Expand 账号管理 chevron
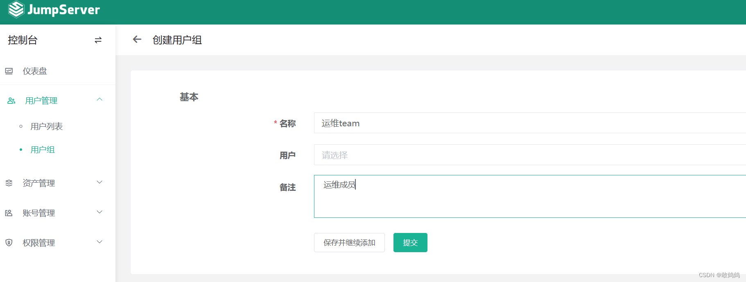 (99, 212)
